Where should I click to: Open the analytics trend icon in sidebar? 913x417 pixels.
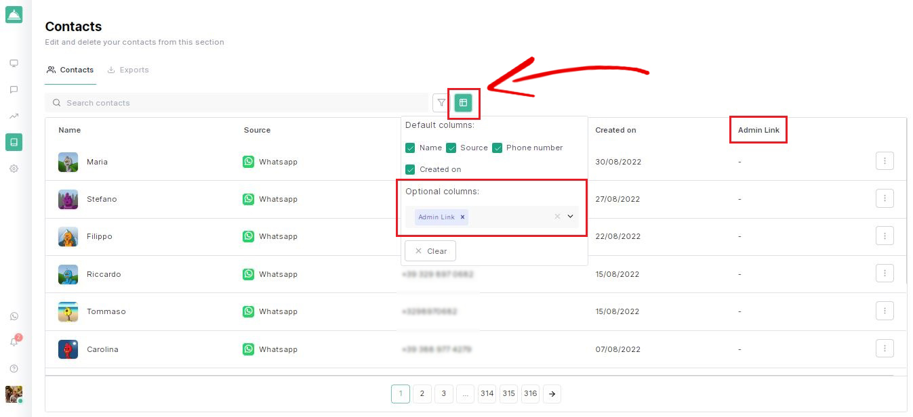14,116
